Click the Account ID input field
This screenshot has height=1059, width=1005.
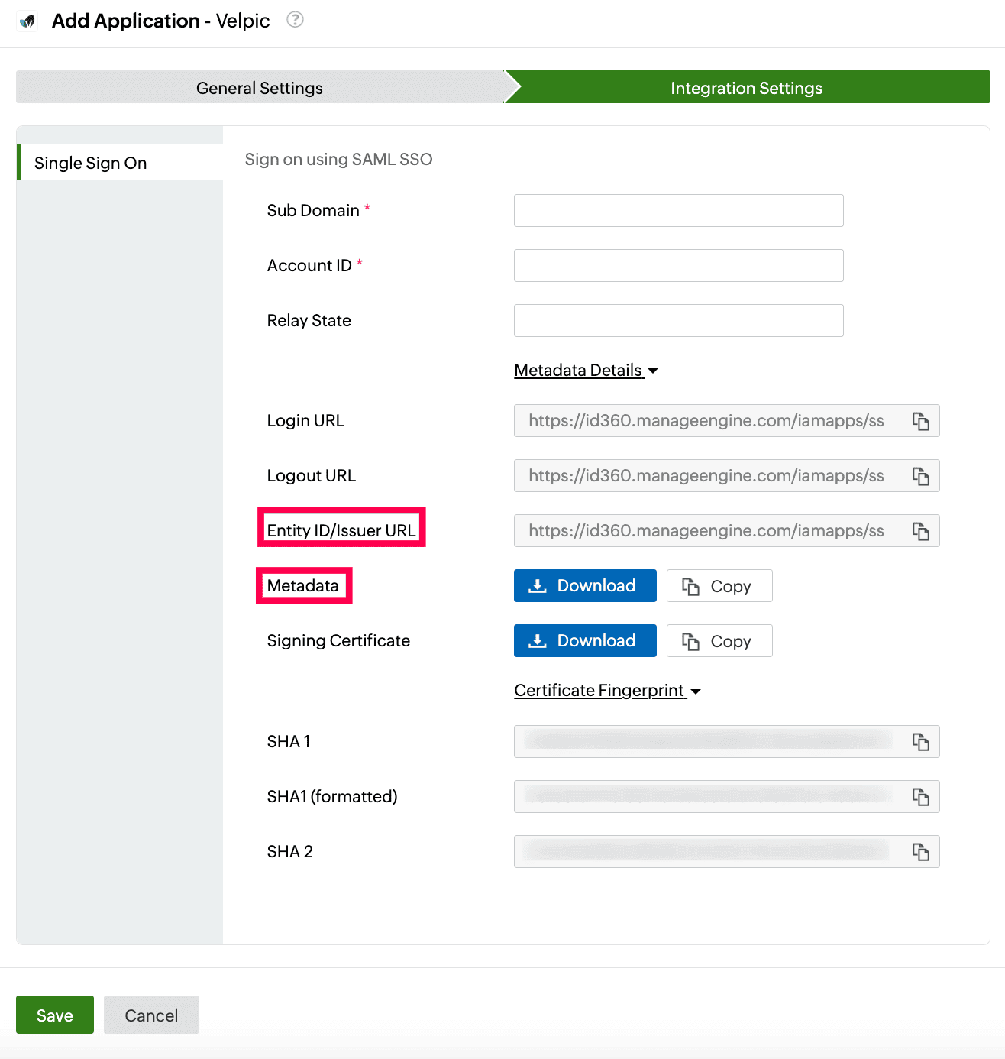(x=678, y=265)
